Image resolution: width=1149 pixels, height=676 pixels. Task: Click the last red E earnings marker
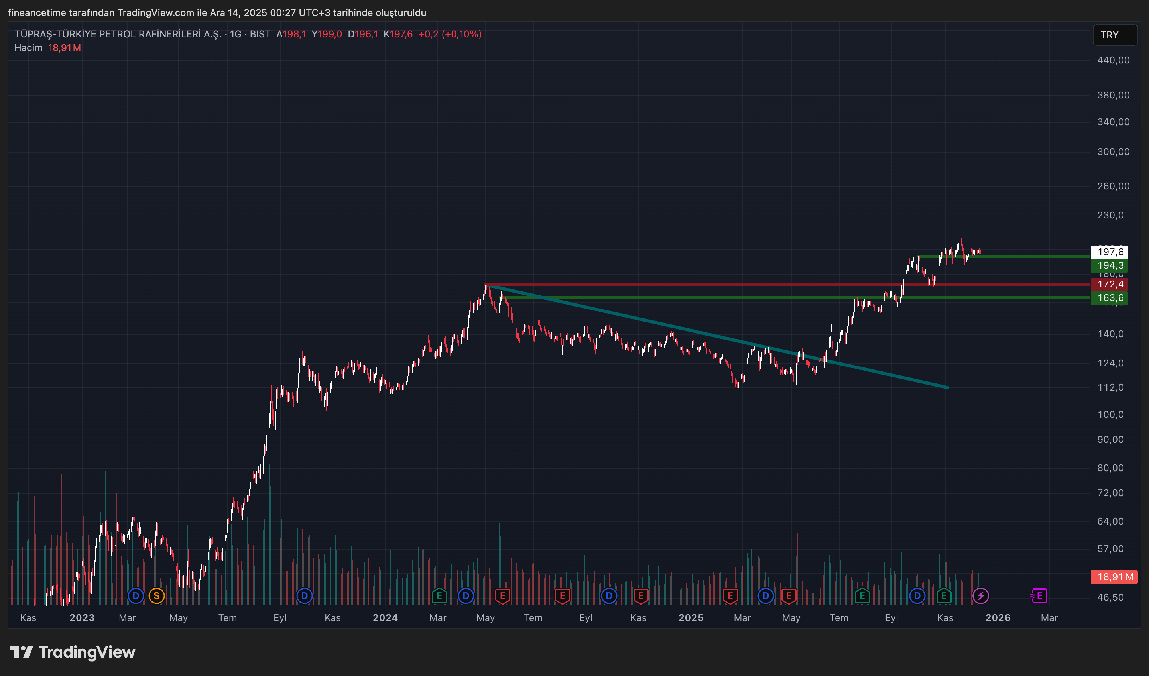pyautogui.click(x=789, y=595)
